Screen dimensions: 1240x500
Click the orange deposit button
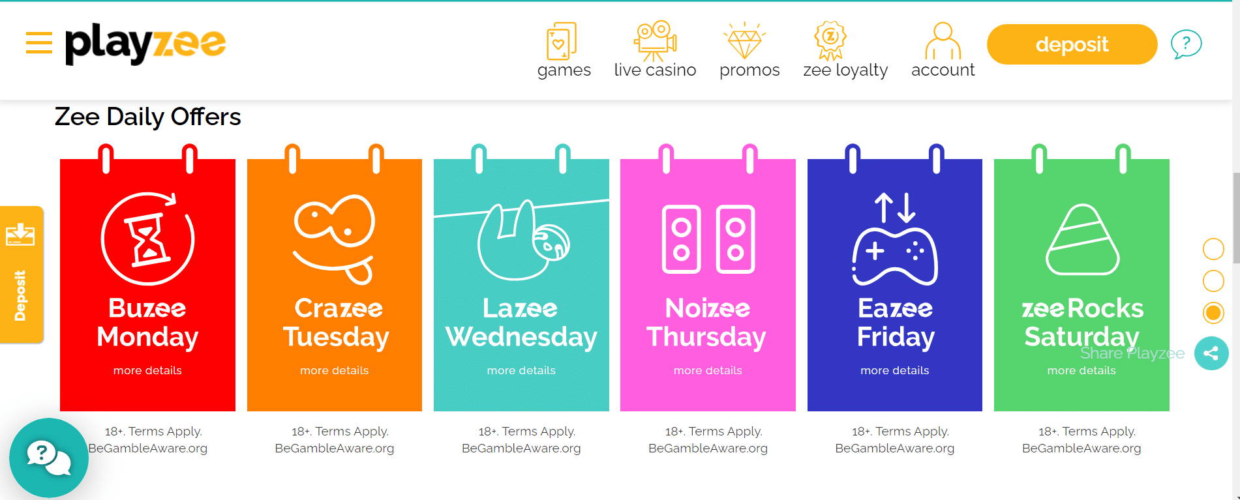point(1072,44)
